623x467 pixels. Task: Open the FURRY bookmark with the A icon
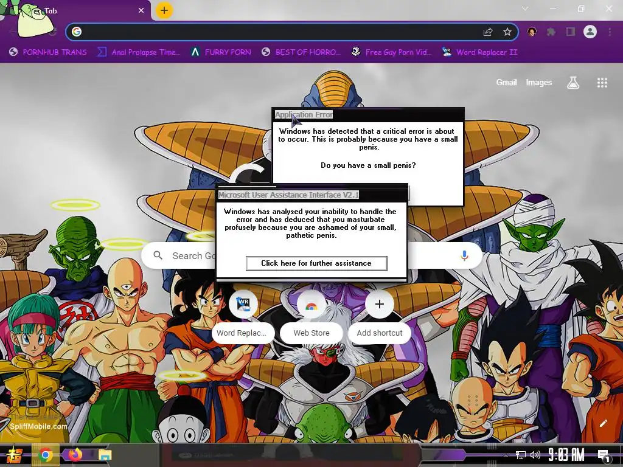coord(221,52)
